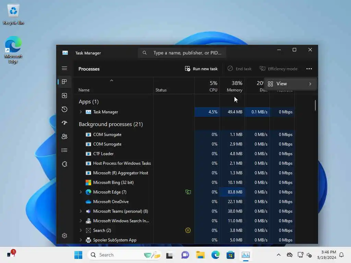
Task: Open the widgets icon with notification badge
Action: pos(11,254)
